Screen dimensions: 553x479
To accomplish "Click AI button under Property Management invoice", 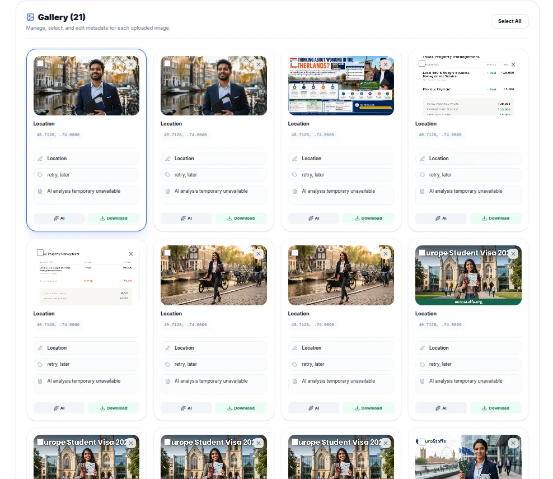I will (59, 408).
